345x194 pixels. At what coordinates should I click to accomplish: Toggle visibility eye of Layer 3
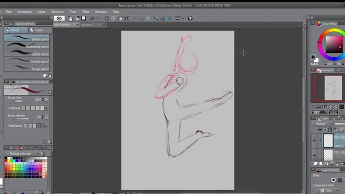pyautogui.click(x=314, y=141)
